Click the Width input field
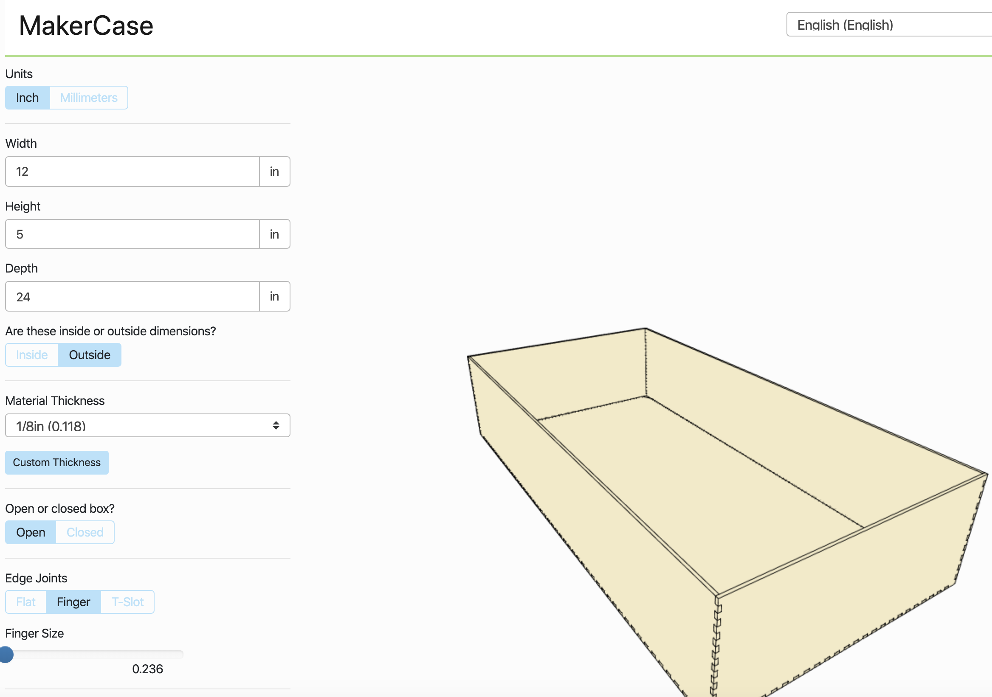The image size is (992, 697). pyautogui.click(x=132, y=171)
